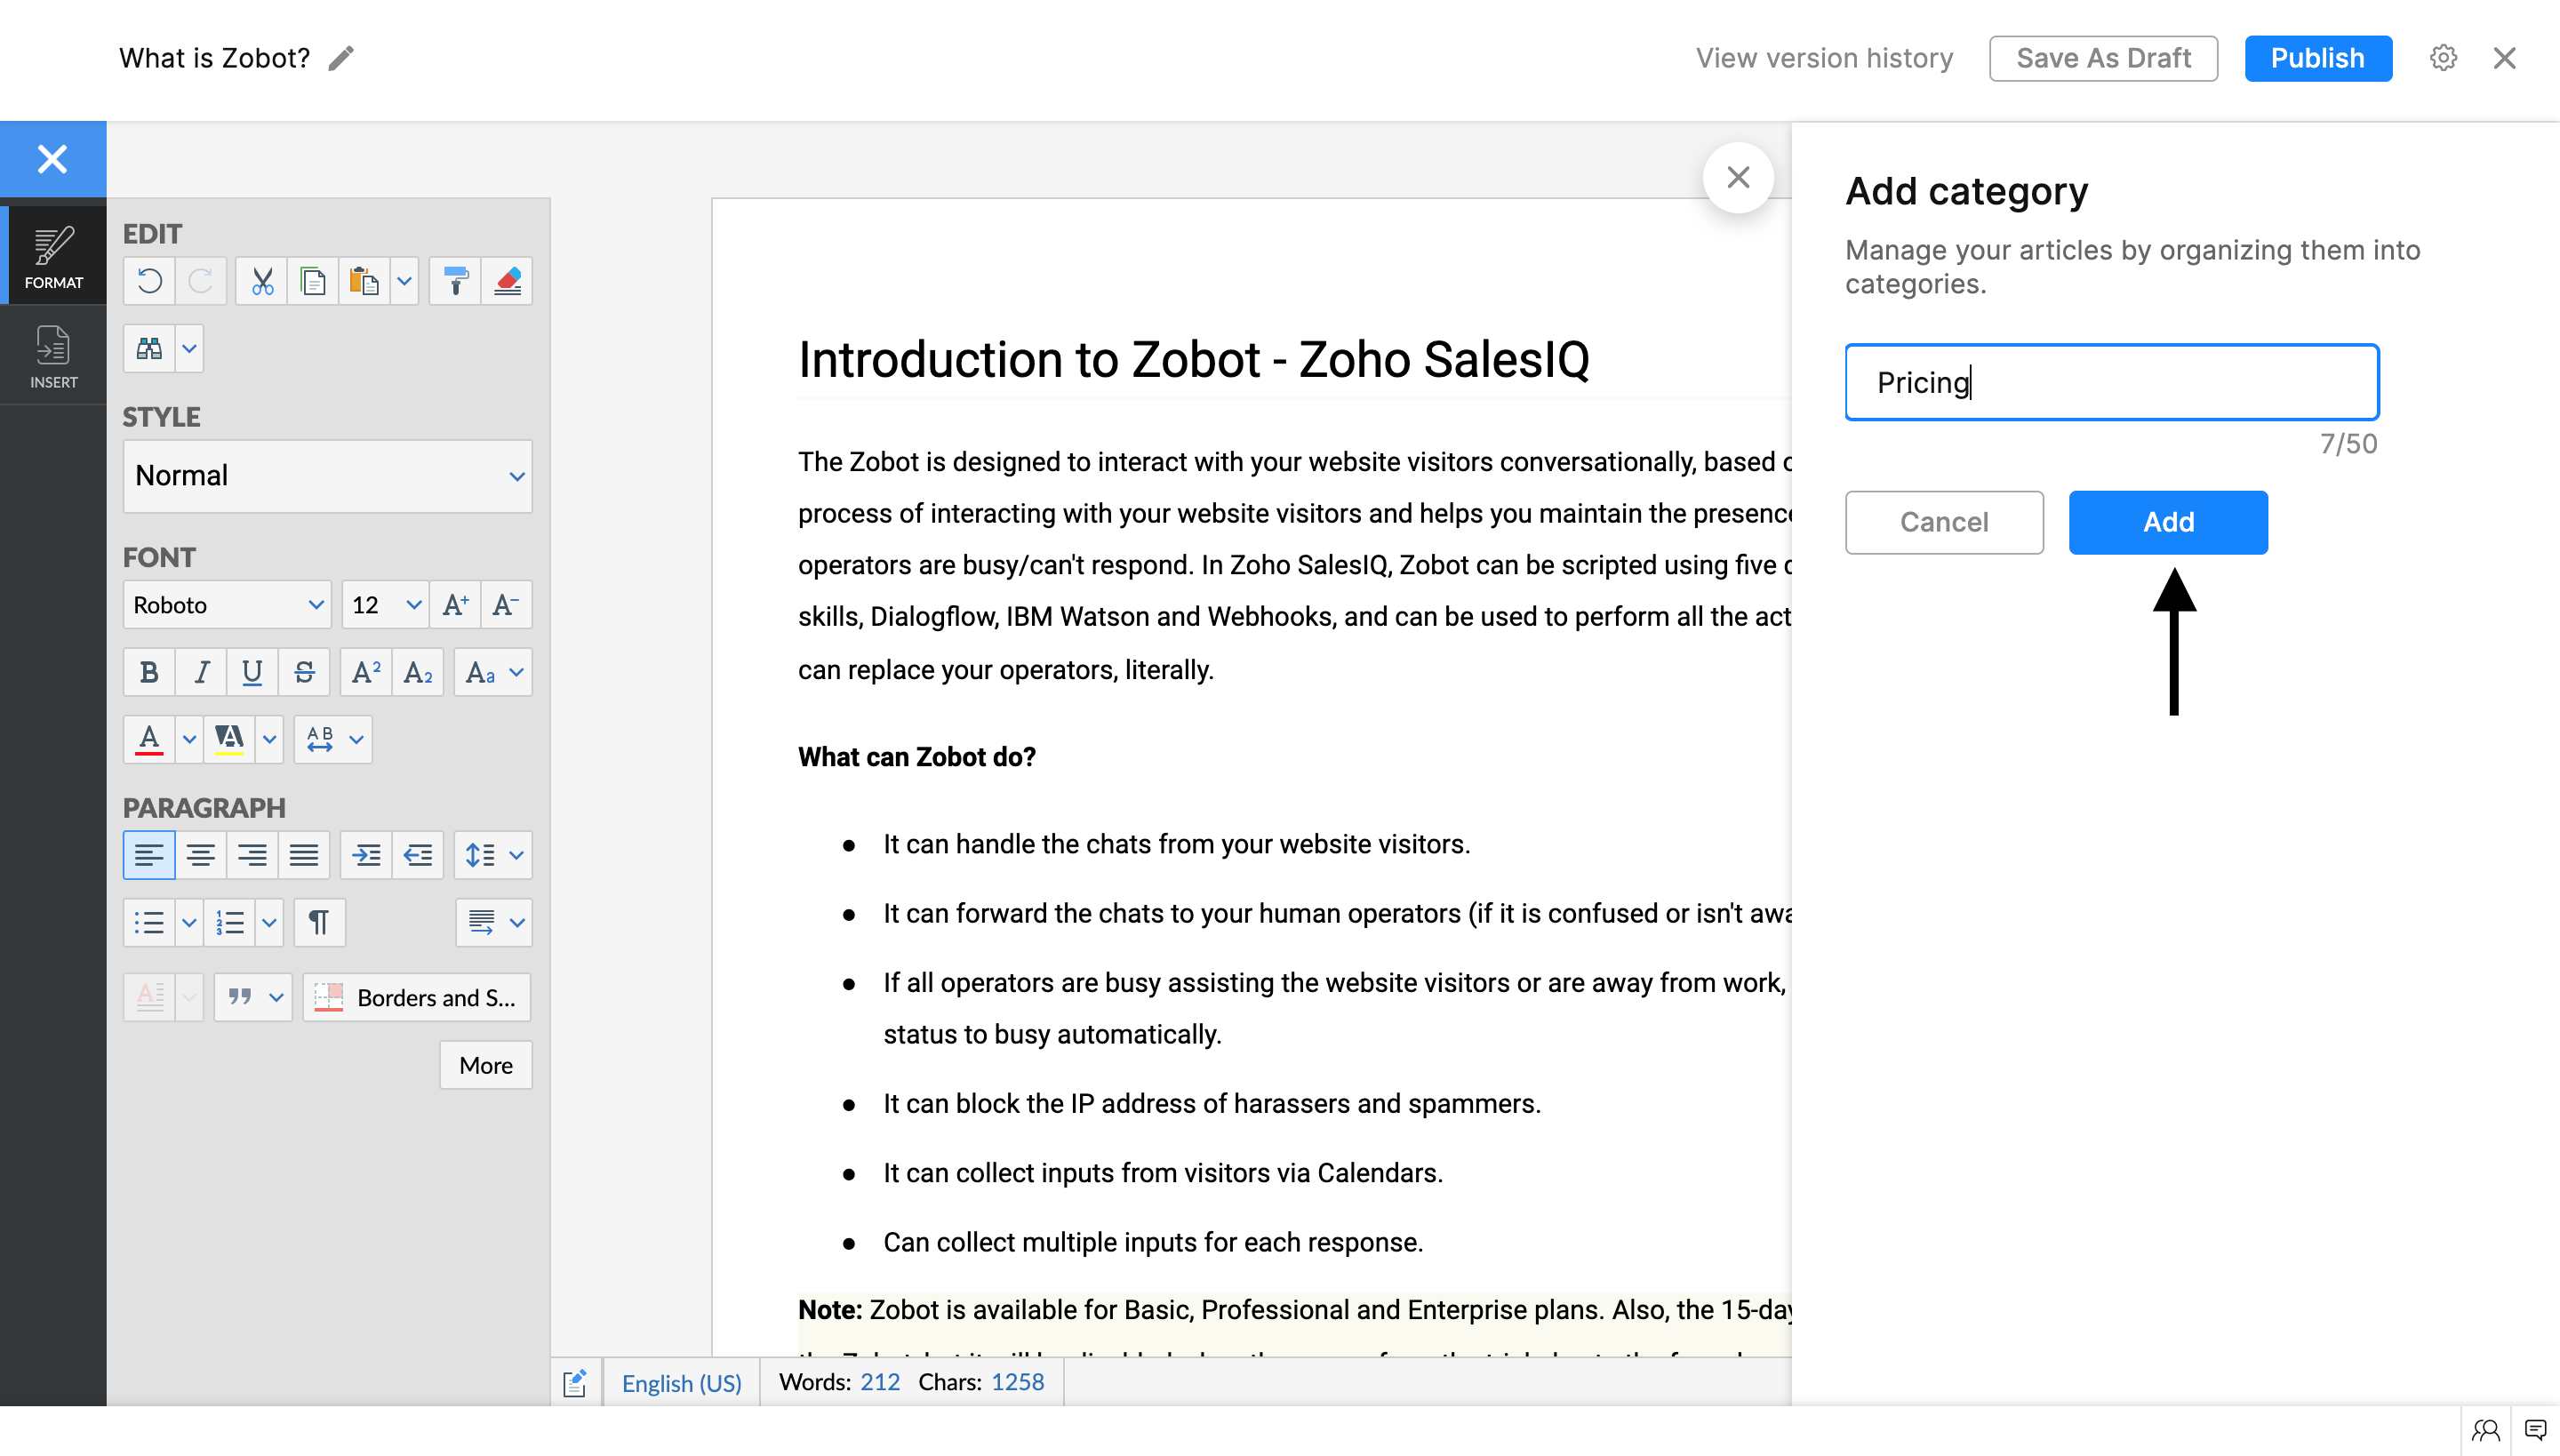Screen dimensions: 2560x1456
Task: Select the FORMAT sidebar tab
Action: [53, 256]
